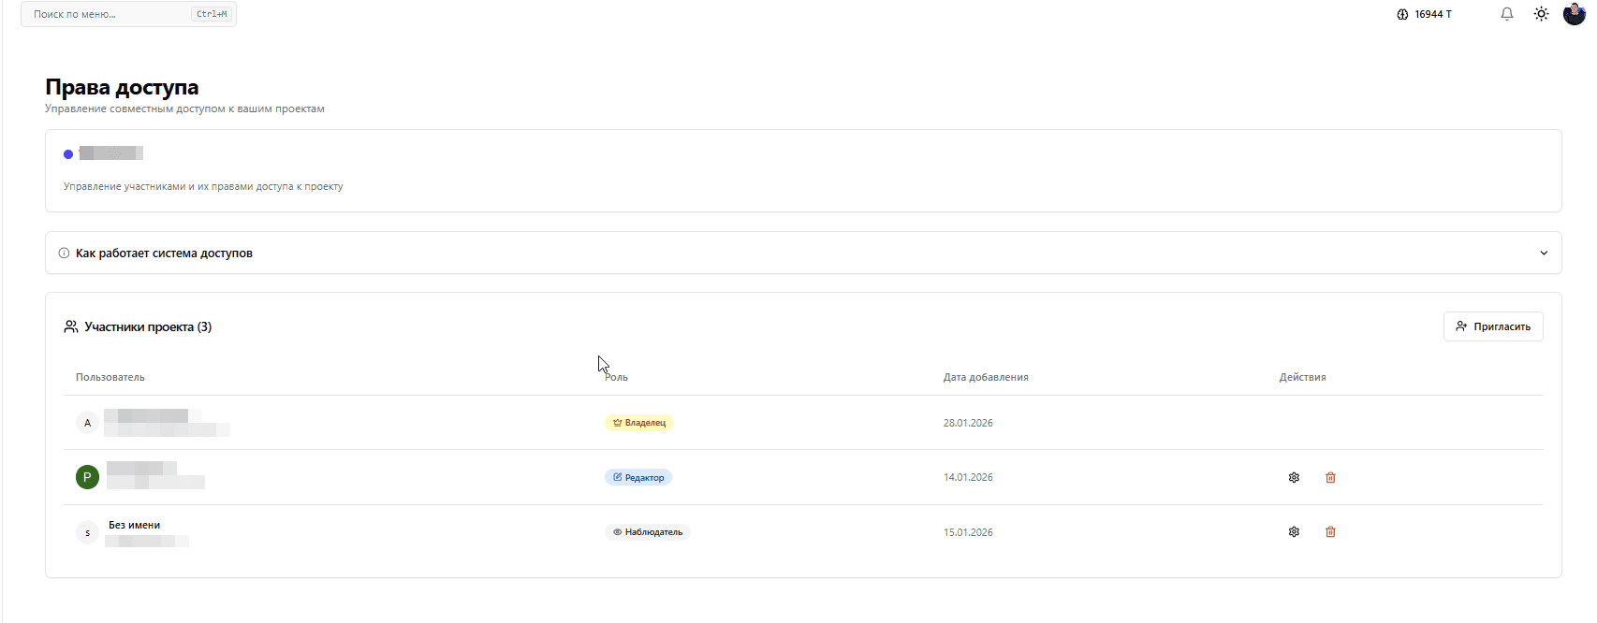Click the Пользователь column header
The height and width of the screenshot is (623, 1597).
(110, 377)
